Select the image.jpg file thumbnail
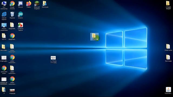 pyautogui.click(x=12, y=91)
